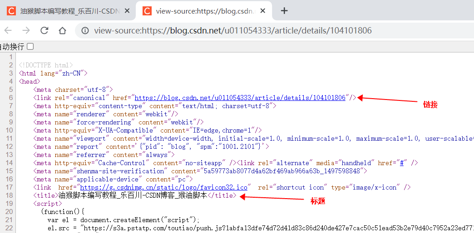474x233 pixels.
Task: Switch to 油猴脚本编写教程_乐百川 tab
Action: coord(70,11)
